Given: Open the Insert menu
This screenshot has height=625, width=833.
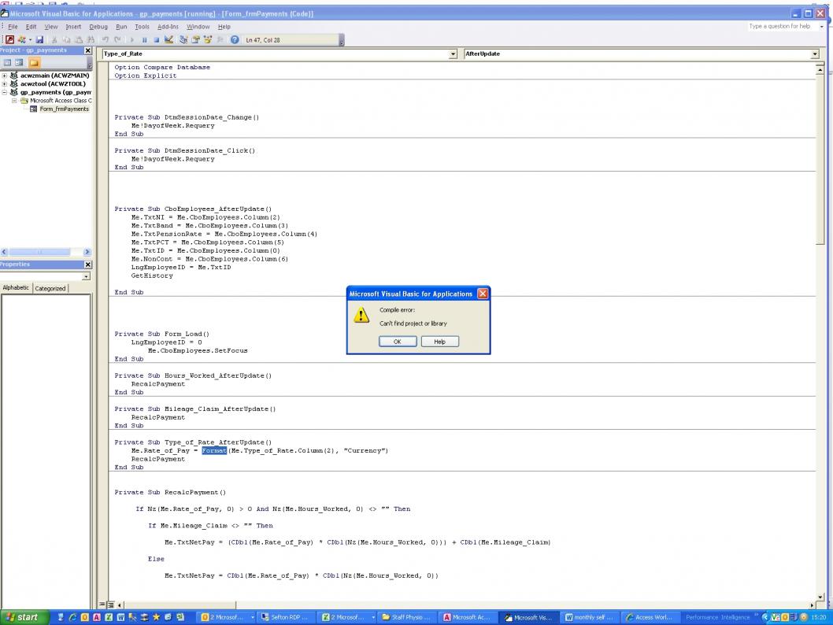Looking at the screenshot, I should (x=73, y=27).
